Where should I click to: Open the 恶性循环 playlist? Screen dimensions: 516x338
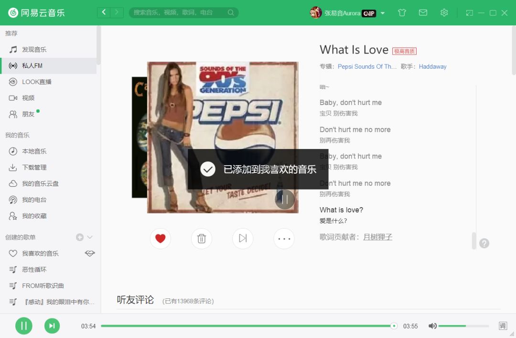[x=48, y=269]
